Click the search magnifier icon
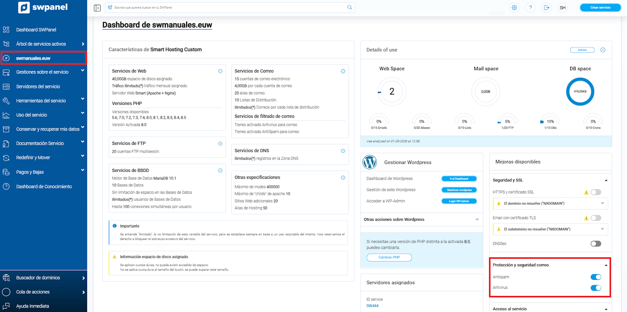627x312 pixels. [350, 7]
